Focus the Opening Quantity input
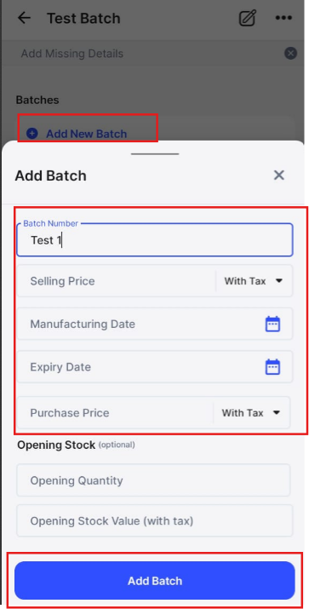The height and width of the screenshot is (609, 309). tap(153, 480)
